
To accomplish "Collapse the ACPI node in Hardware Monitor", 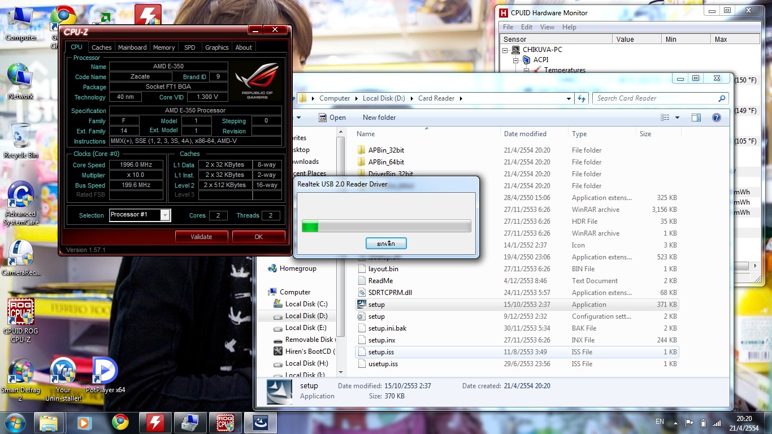I will click(516, 60).
